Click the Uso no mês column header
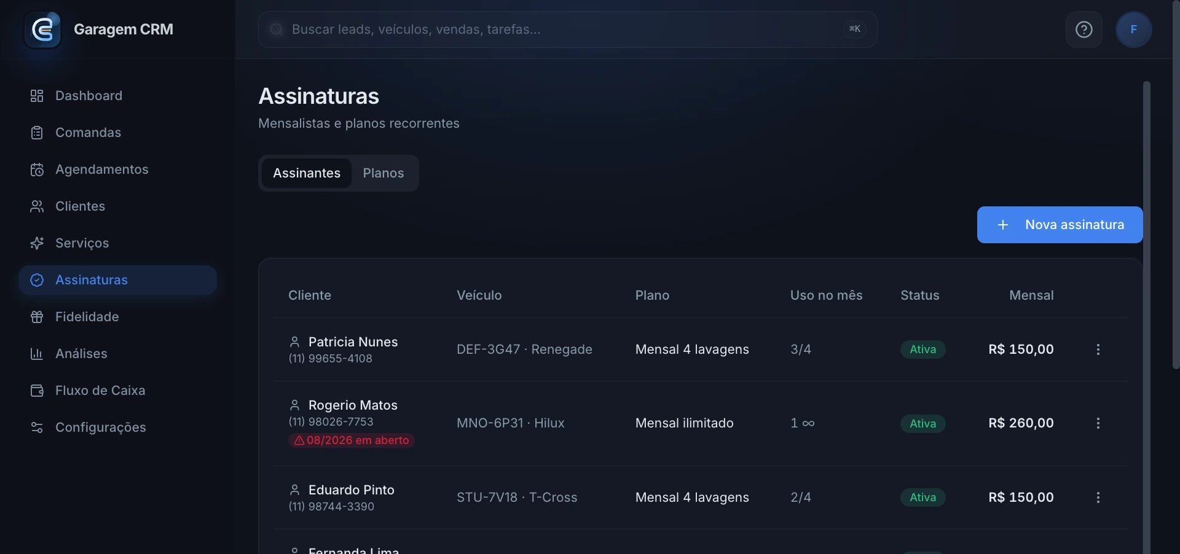Screen dimensions: 1180x554 coord(826,295)
